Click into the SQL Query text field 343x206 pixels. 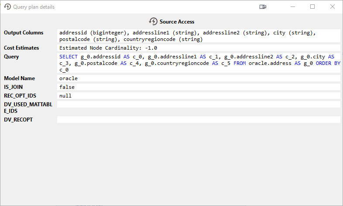click(x=198, y=63)
